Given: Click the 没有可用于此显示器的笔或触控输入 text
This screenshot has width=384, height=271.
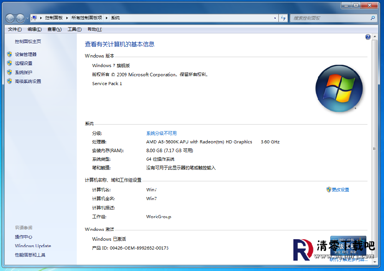Looking at the screenshot, I should pyautogui.click(x=181, y=168).
